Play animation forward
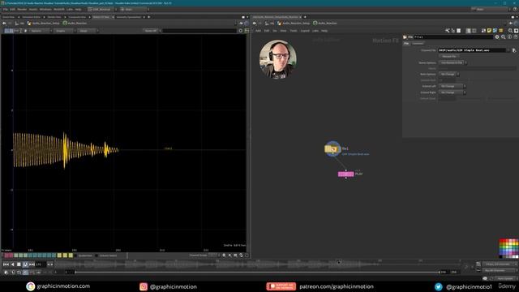The image size is (519, 292). (25, 264)
